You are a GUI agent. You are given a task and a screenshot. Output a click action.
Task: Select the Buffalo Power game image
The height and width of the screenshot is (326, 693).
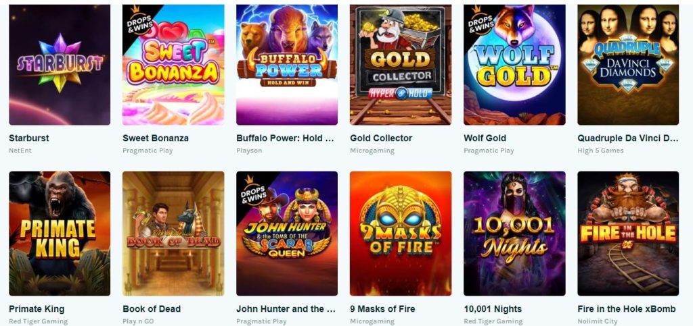287,65
